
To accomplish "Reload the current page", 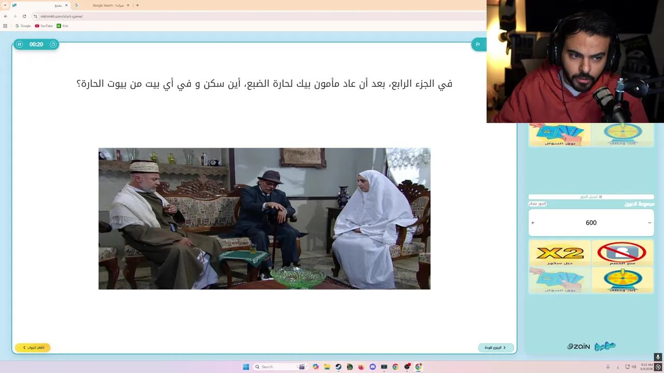I will (24, 16).
